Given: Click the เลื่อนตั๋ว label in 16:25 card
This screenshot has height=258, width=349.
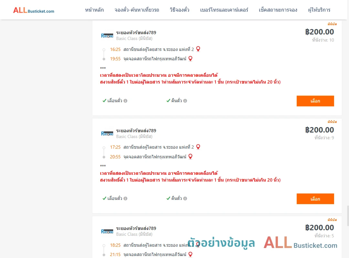Looking at the screenshot, I should [115, 101].
